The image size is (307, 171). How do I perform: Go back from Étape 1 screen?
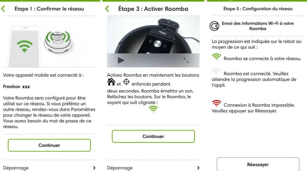pyautogui.click(x=3, y=9)
